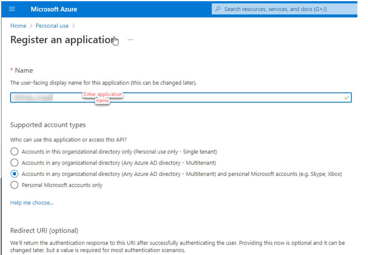The image size is (368, 255).
Task: Open the ellipsis more options menu
Action: coord(130,40)
